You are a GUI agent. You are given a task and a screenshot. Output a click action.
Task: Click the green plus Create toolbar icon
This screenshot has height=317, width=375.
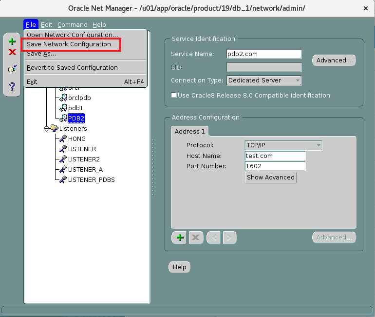(12, 41)
